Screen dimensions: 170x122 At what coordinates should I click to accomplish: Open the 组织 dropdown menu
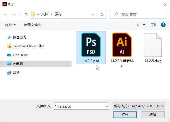point(10,25)
